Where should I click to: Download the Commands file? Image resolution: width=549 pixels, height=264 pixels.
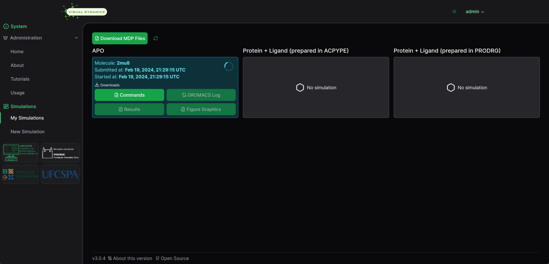coord(129,95)
